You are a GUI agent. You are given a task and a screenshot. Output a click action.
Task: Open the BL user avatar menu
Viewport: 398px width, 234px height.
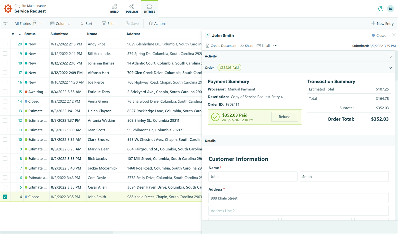tap(391, 9)
